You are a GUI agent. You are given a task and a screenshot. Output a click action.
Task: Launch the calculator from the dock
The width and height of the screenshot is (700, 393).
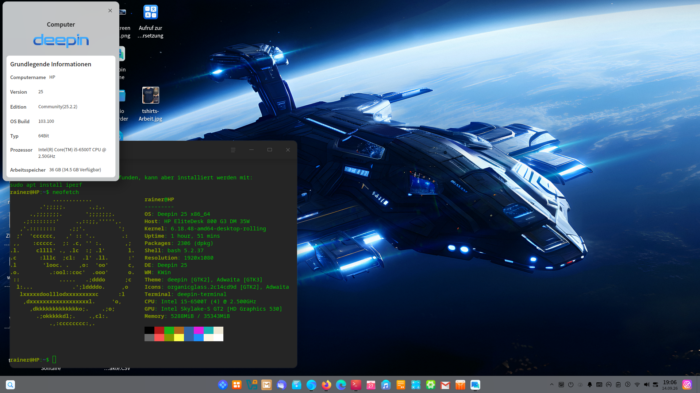(x=416, y=385)
